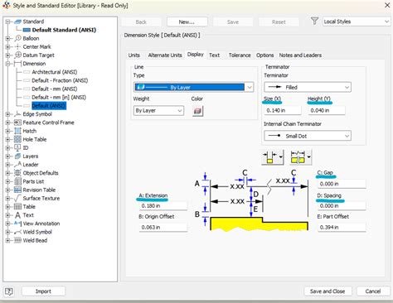Viewport: 393px width, 303px height.
Task: Click the Balloon icon in the tree
Action: (18, 38)
